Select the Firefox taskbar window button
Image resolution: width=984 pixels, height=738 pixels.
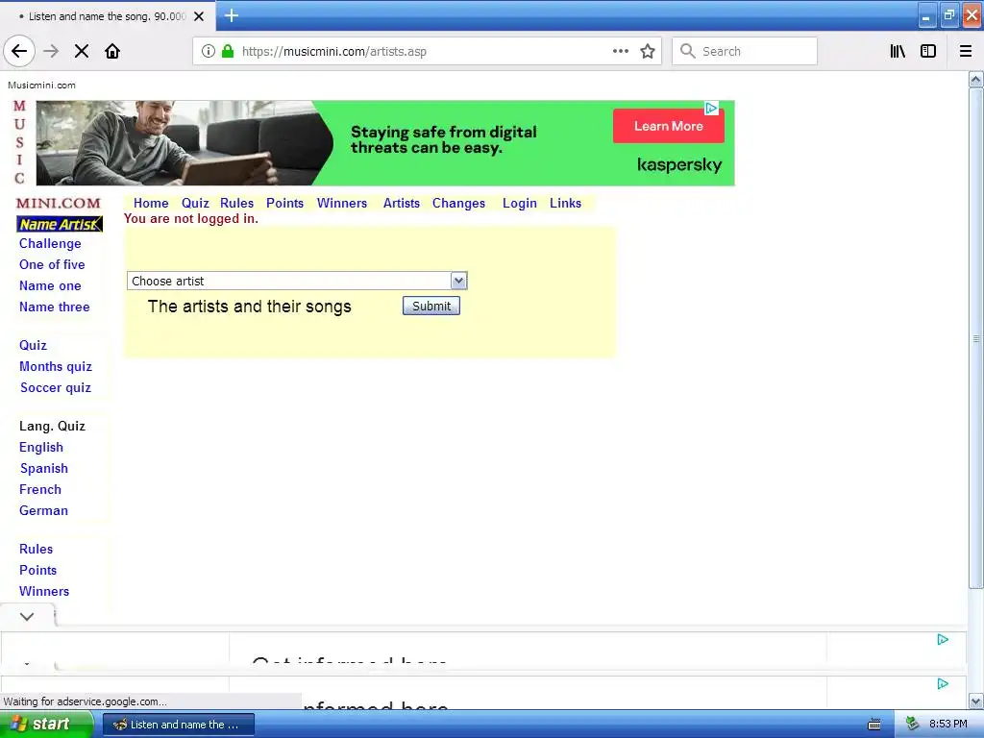(x=178, y=725)
